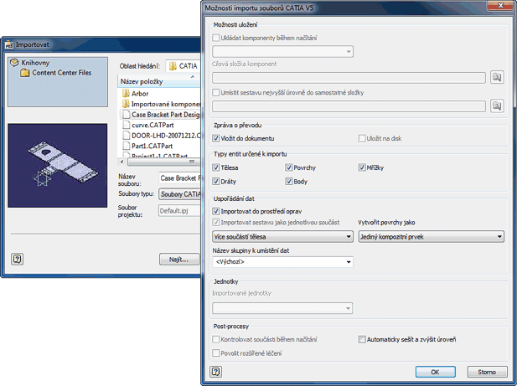
Task: Enable Kontrolovat součásti během načítání
Action: 216,339
